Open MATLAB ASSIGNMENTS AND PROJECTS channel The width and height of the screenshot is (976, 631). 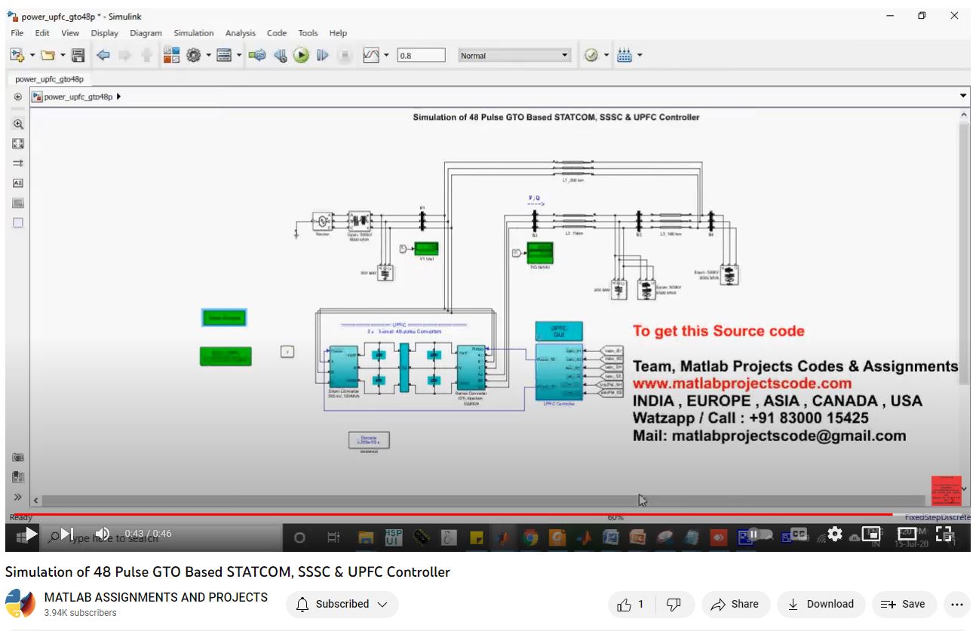(156, 597)
